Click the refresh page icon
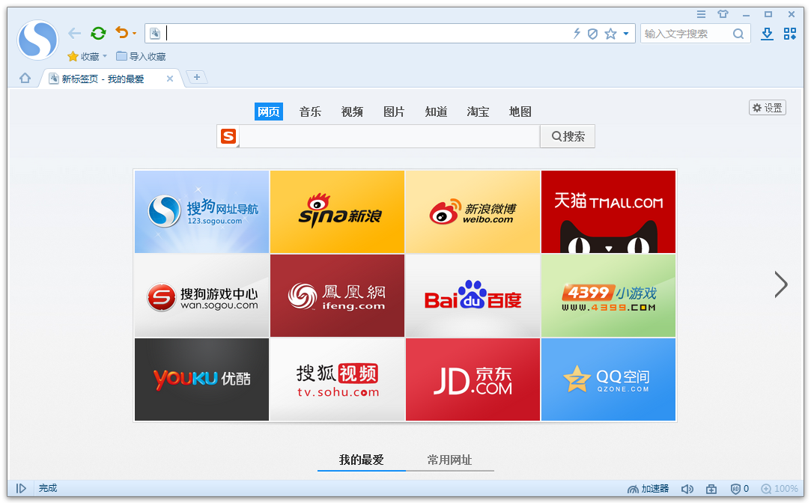 [x=98, y=33]
